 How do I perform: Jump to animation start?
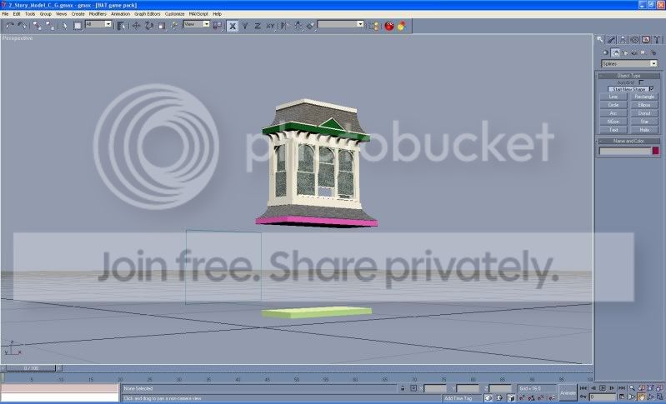(583, 388)
